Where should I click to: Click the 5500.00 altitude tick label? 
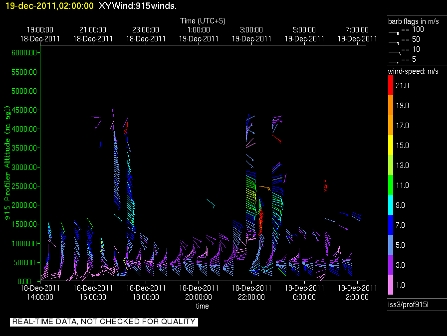pyautogui.click(x=24, y=72)
